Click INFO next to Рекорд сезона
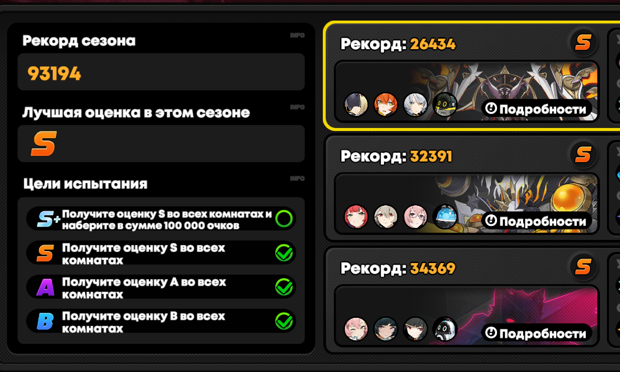Viewport: 620px width, 372px height. [x=297, y=35]
